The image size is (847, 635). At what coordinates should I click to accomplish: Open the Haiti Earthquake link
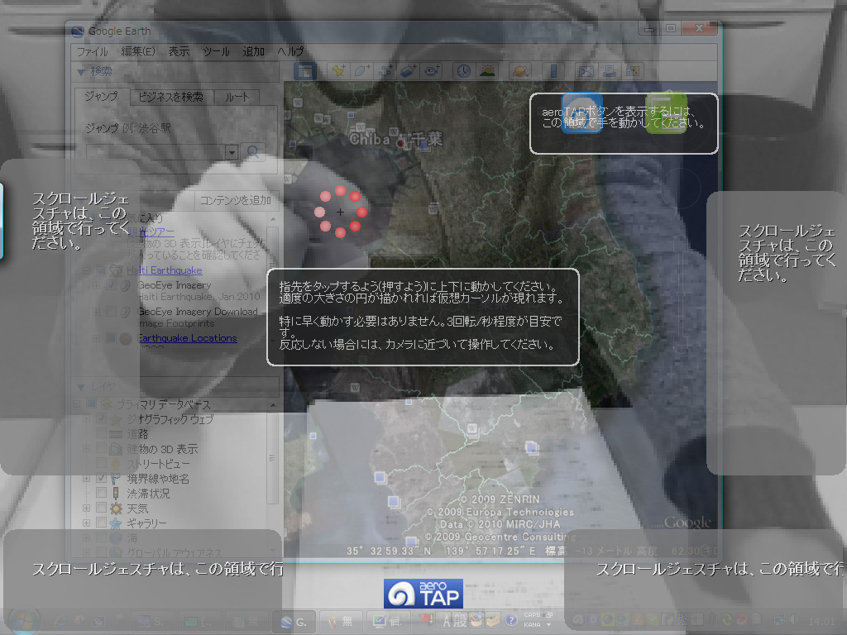tap(164, 270)
